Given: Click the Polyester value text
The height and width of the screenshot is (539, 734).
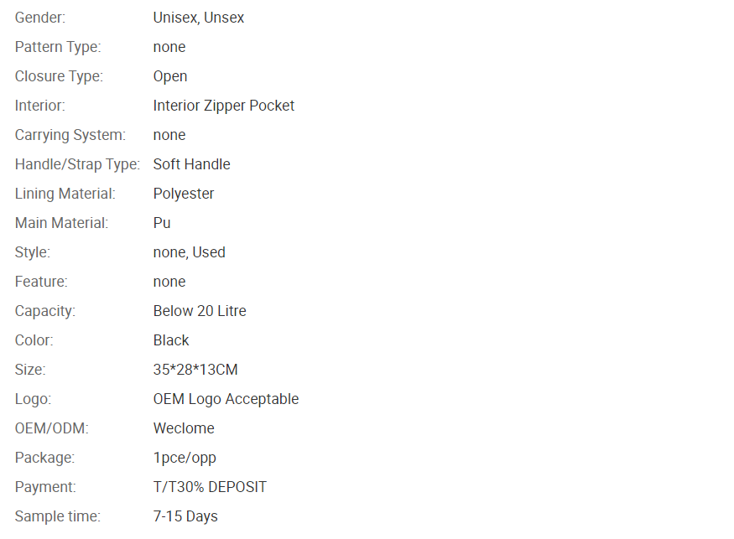Looking at the screenshot, I should point(184,194).
